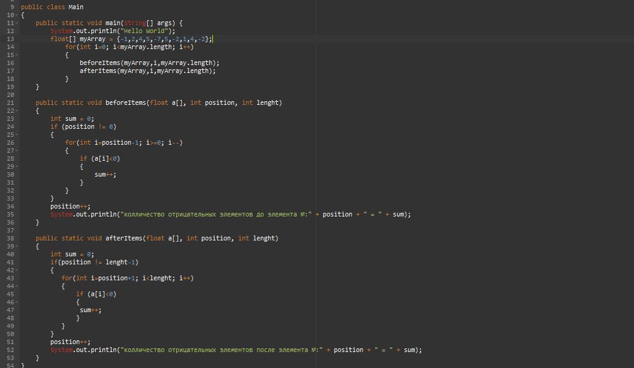Fold the block starting at line 42
634x368 pixels.
click(x=17, y=270)
